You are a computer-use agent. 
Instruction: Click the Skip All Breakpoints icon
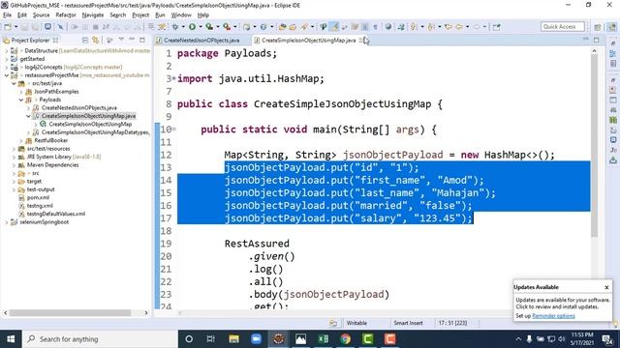tap(60, 27)
